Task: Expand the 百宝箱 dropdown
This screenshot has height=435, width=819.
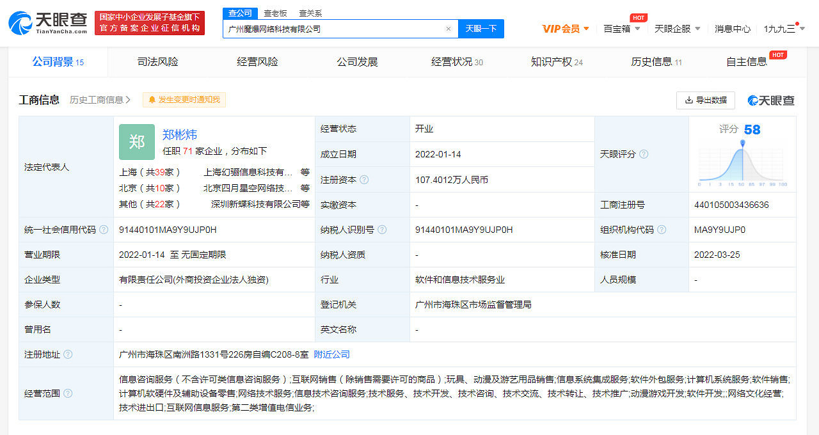Action: point(619,29)
